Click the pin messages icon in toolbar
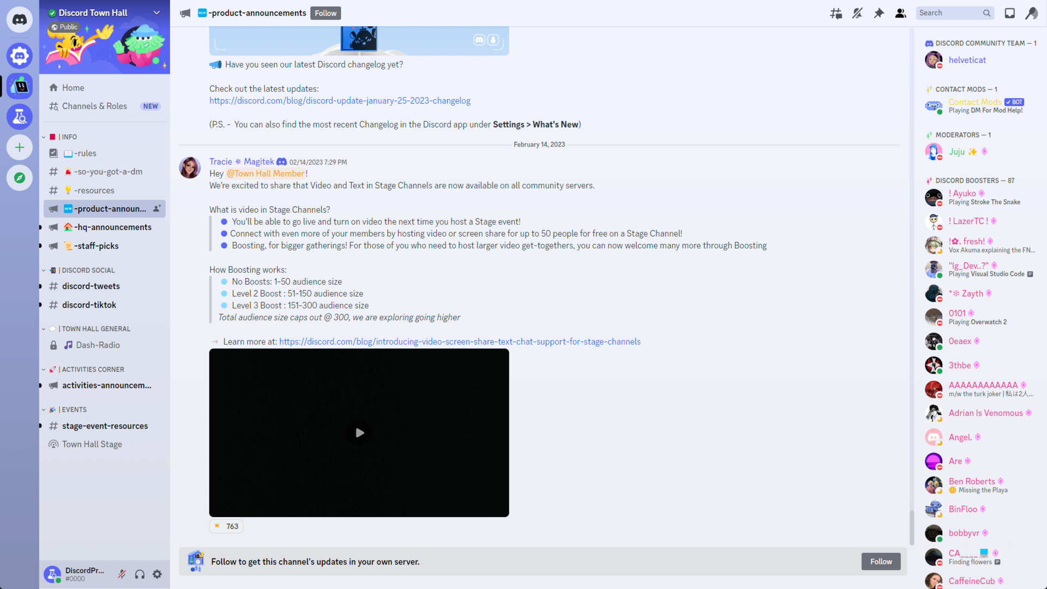The width and height of the screenshot is (1047, 589). pyautogui.click(x=878, y=12)
